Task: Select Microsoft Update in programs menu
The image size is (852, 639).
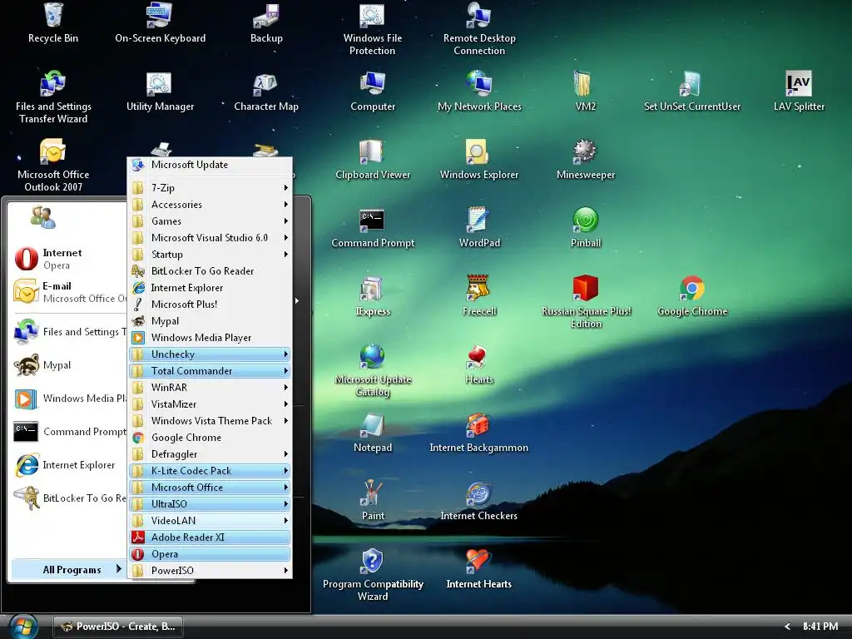Action: point(210,165)
